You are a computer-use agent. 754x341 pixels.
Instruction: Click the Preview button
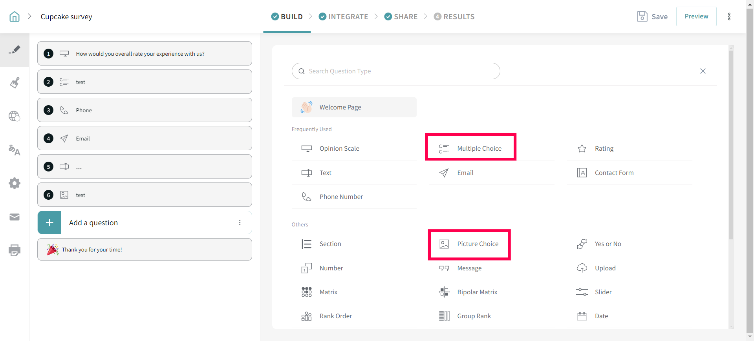[696, 16]
